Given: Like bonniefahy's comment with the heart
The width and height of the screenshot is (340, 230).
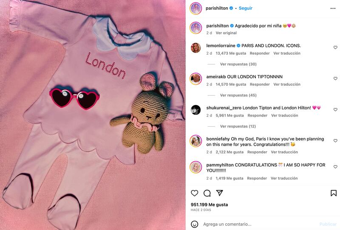Looking at the screenshot, I should [x=335, y=141].
